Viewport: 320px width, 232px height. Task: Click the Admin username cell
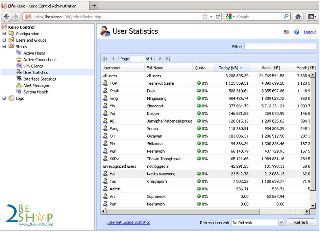coord(115,189)
